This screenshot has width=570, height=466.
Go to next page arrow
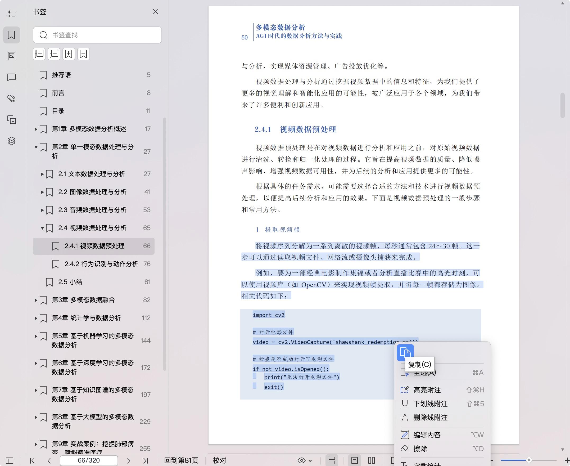[x=129, y=461]
